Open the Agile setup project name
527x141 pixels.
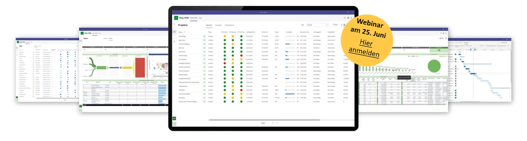(x=182, y=40)
